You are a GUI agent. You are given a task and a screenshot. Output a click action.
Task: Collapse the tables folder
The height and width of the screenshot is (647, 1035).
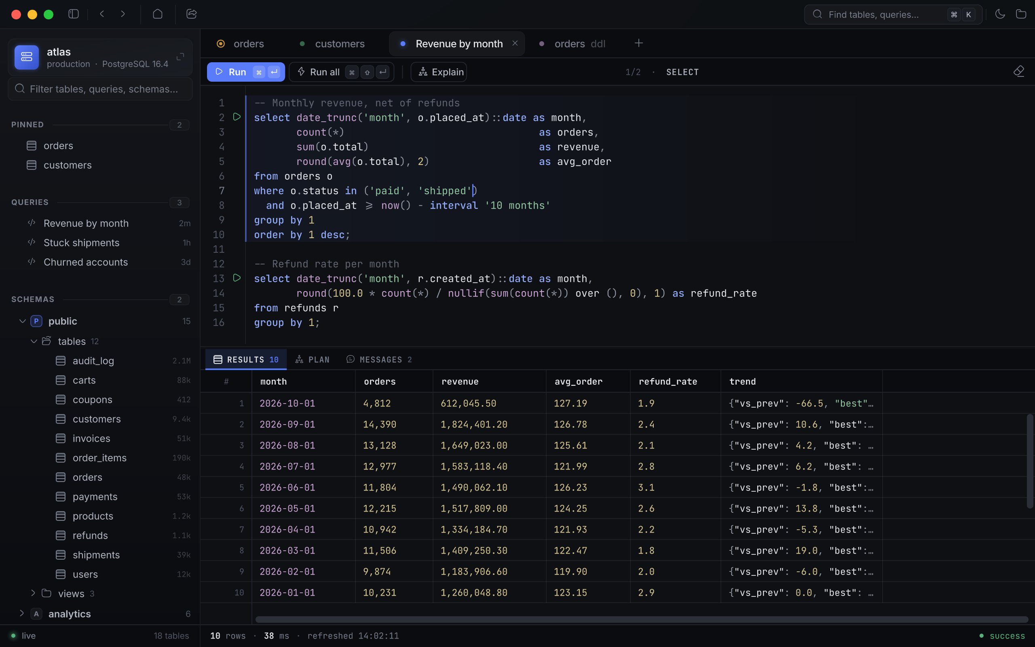point(34,341)
